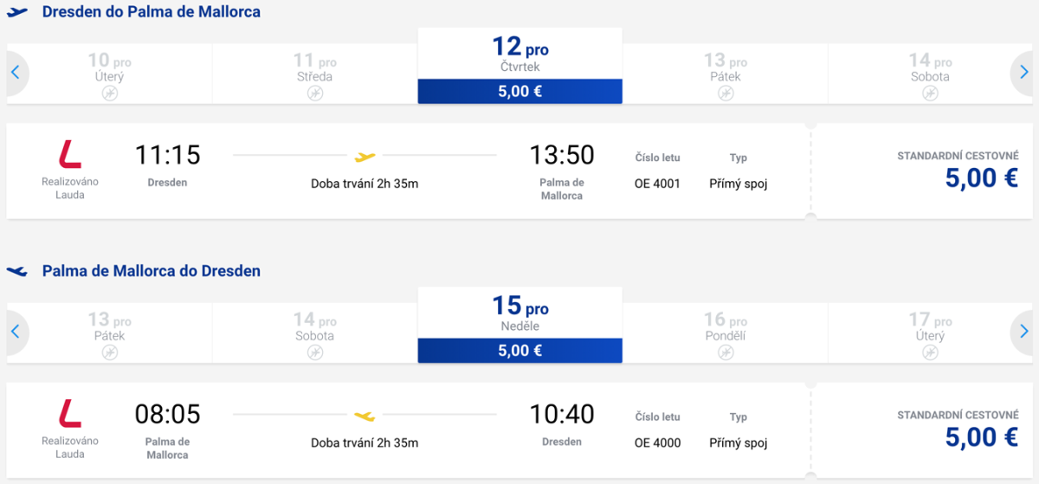Choose 17 pro Úterý return date

pyautogui.click(x=930, y=328)
